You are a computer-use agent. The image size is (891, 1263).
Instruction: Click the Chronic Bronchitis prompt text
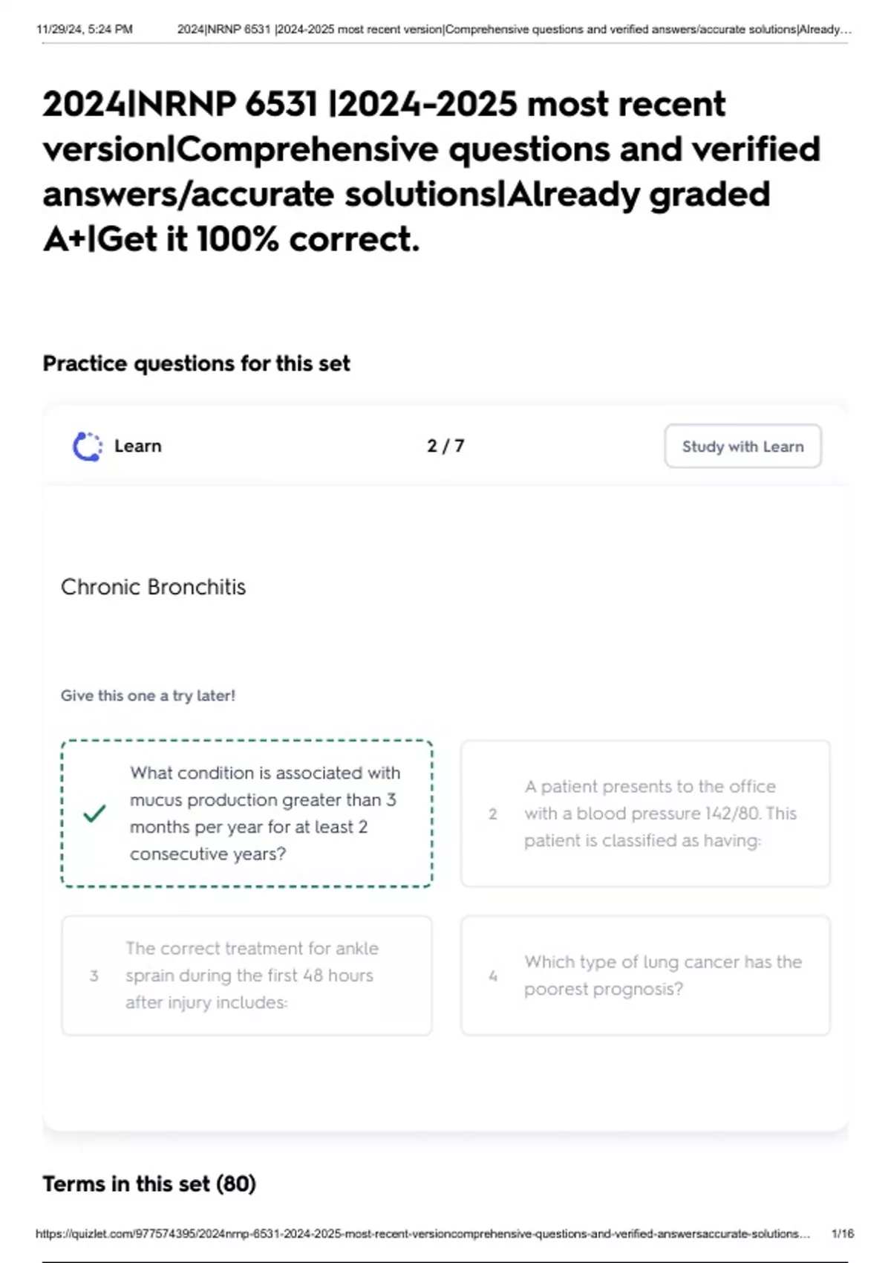pos(153,587)
